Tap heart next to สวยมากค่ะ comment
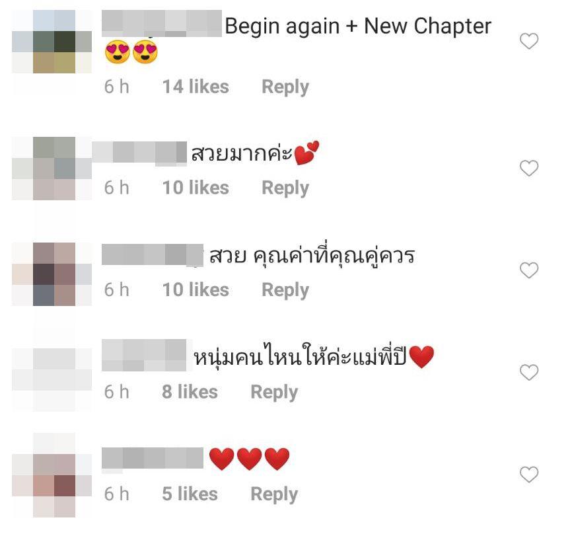Screen dimensions: 574x534 pyautogui.click(x=529, y=168)
